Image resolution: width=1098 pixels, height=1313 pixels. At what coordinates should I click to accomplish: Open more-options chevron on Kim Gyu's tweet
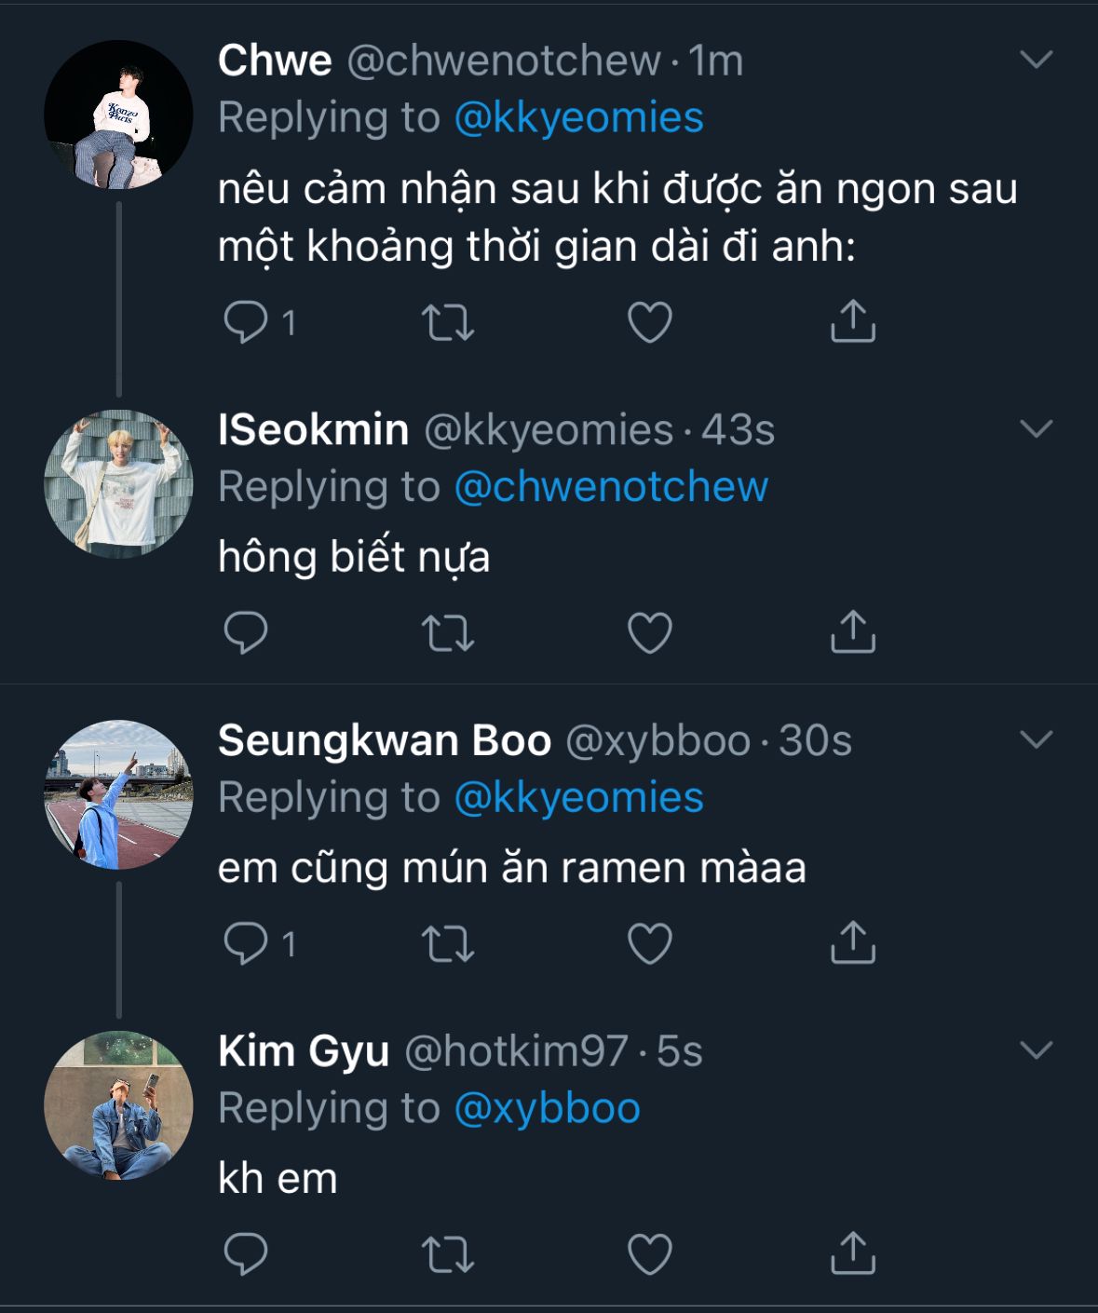coord(1036,1050)
